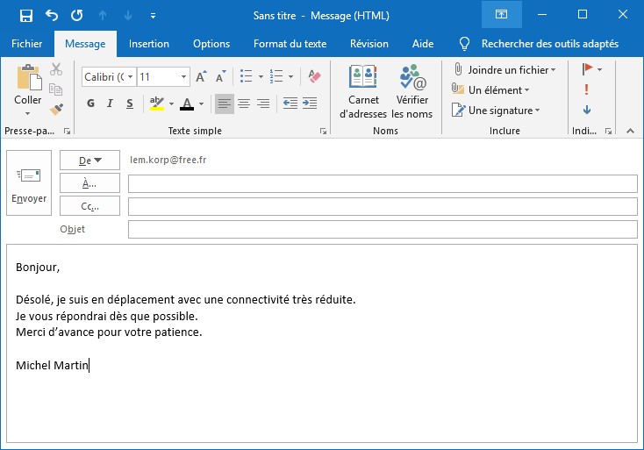Image resolution: width=644 pixels, height=450 pixels.
Task: Click the À... recipients button
Action: (89, 183)
